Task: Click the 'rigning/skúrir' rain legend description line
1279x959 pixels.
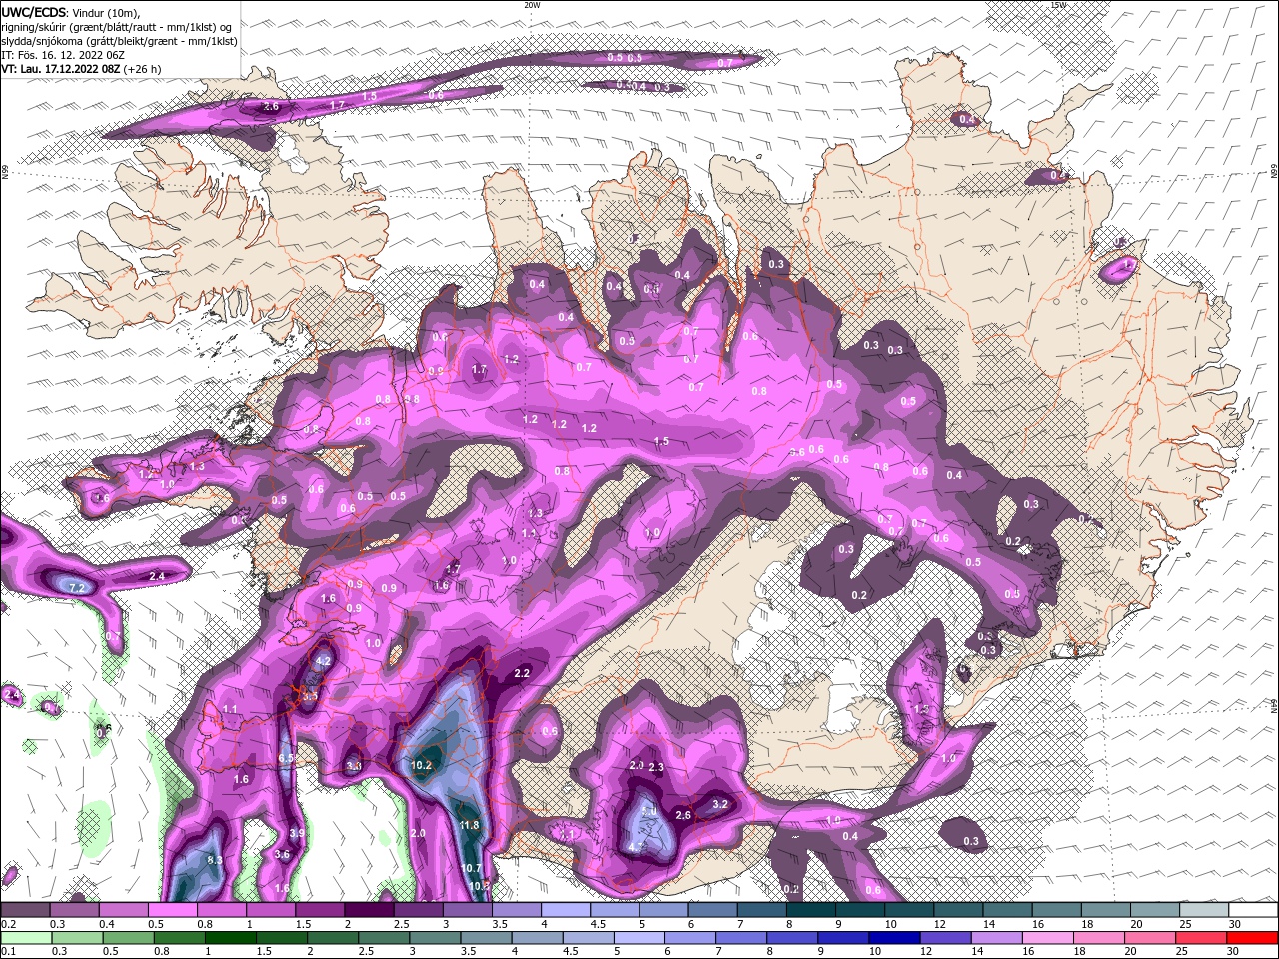Action: [x=116, y=27]
